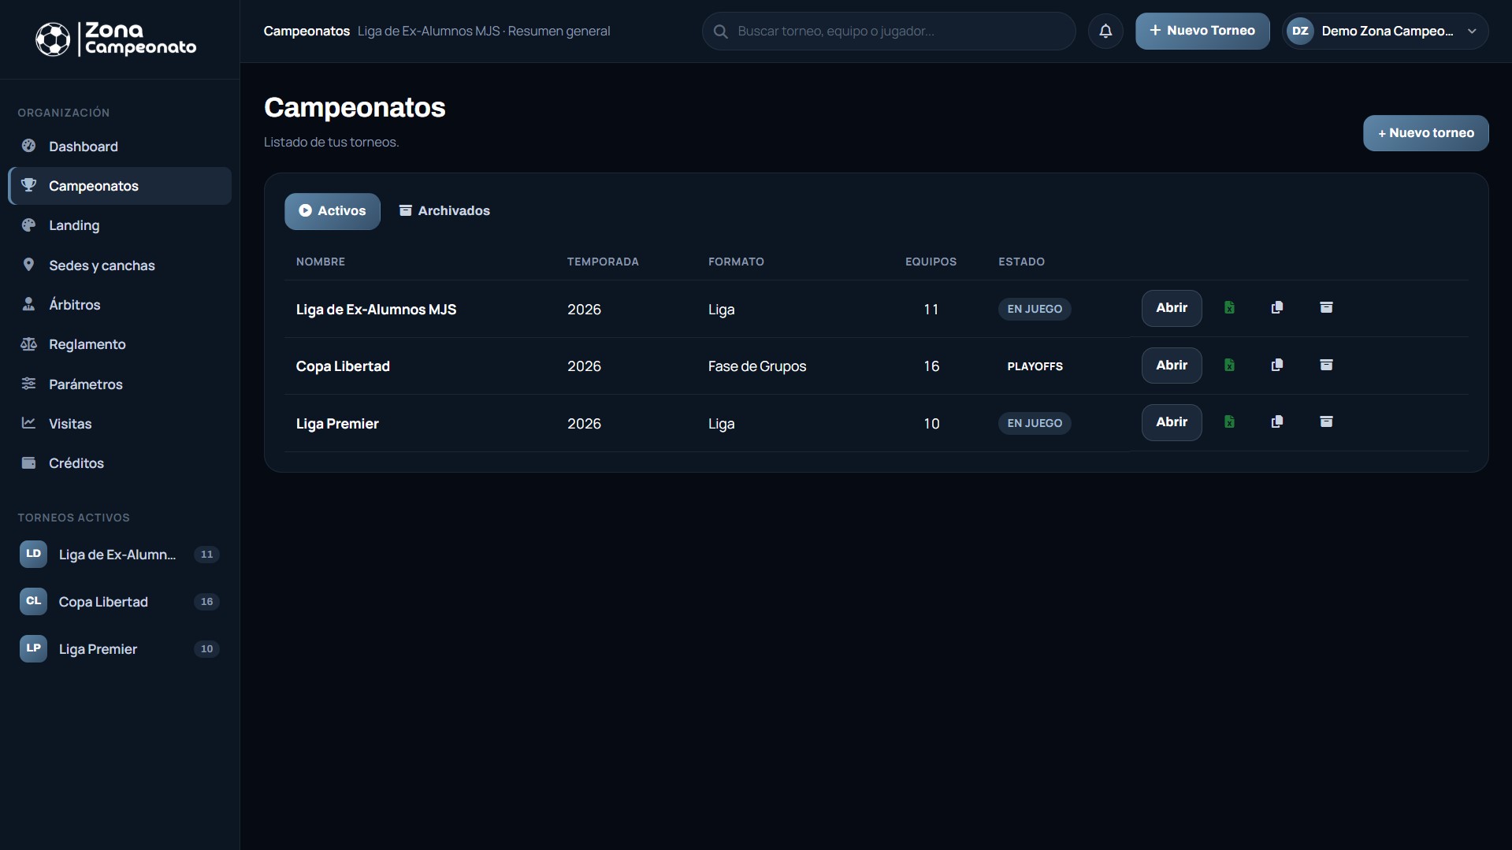Click the Liga Premier name cell
The width and height of the screenshot is (1512, 850).
coord(337,424)
